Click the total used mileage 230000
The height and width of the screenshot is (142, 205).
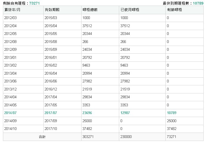click(126, 137)
